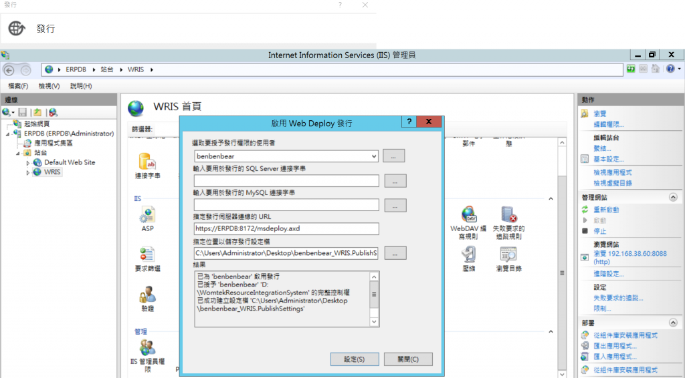The height and width of the screenshot is (378, 685).
Task: Open the 說明(H) menu
Action: 81,86
